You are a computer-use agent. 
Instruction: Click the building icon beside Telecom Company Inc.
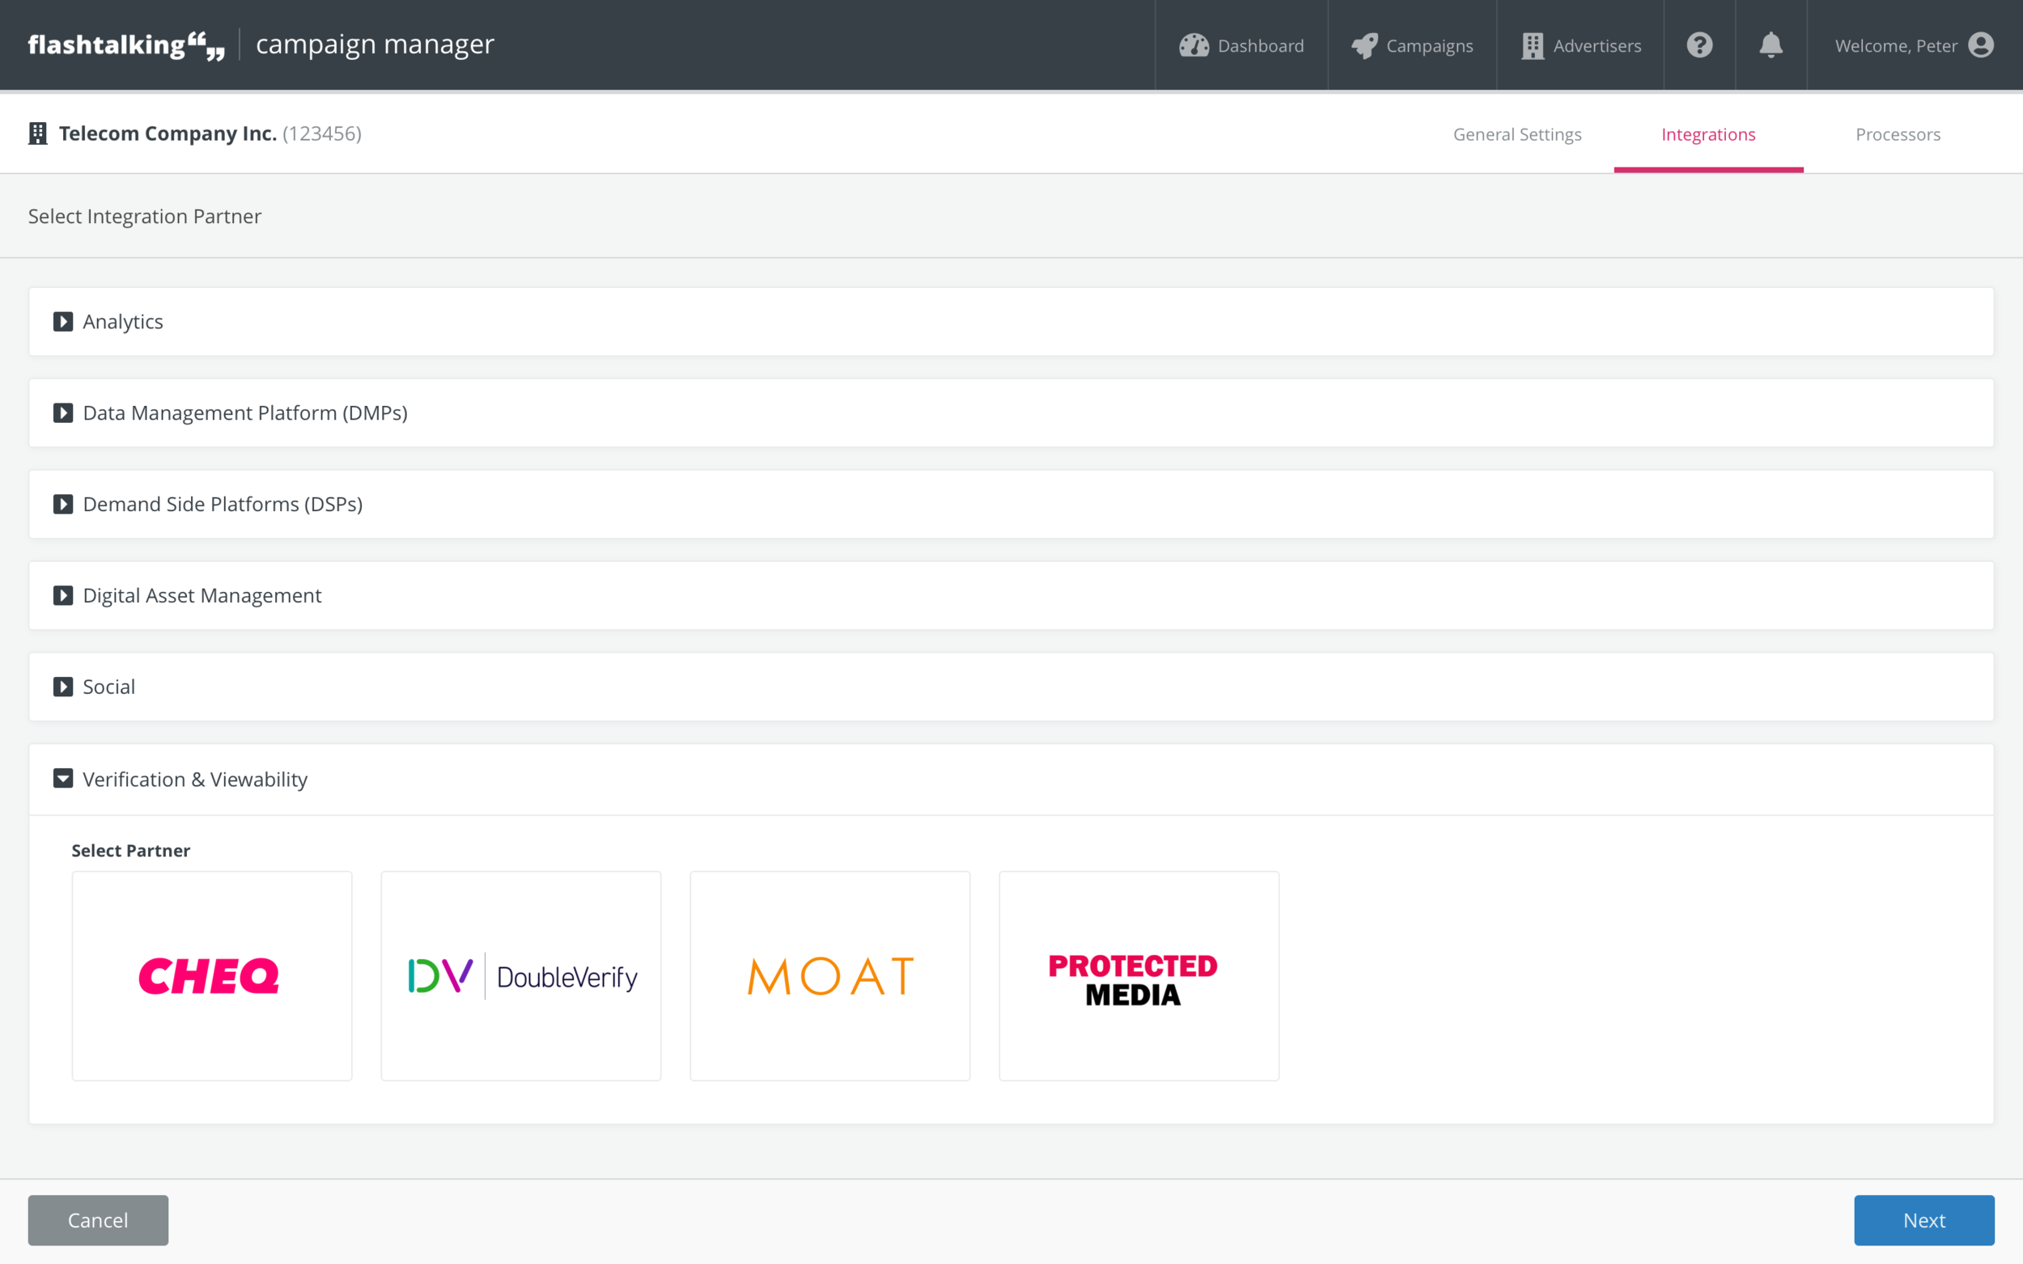click(36, 133)
